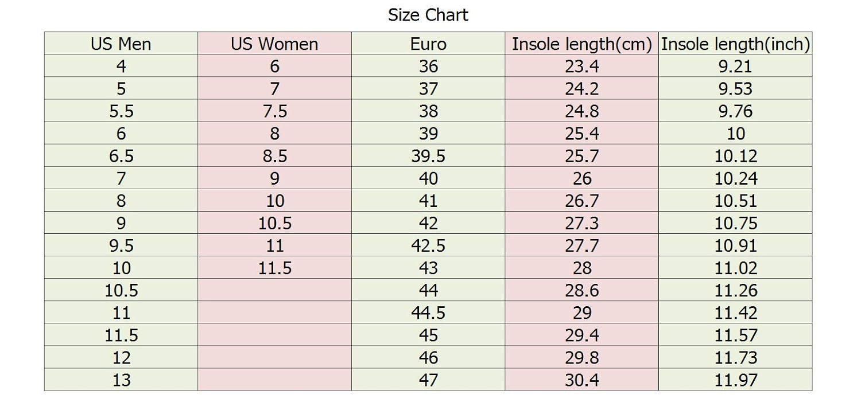The width and height of the screenshot is (861, 418).
Task: Select the 9.21 inch insole cell
Action: (735, 67)
